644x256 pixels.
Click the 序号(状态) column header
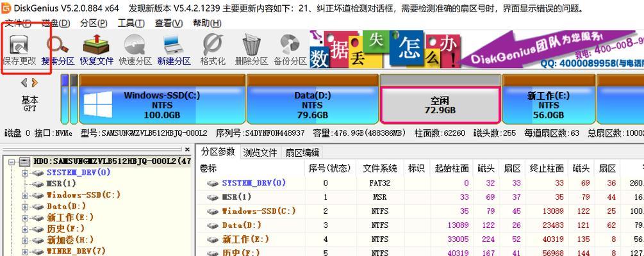pyautogui.click(x=330, y=168)
